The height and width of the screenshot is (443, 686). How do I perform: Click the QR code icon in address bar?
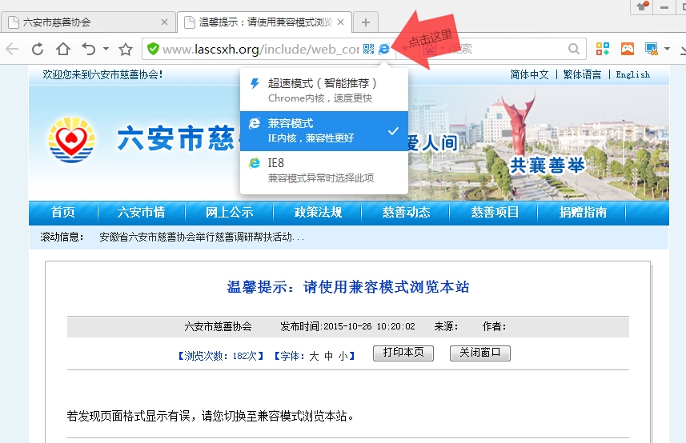point(368,50)
